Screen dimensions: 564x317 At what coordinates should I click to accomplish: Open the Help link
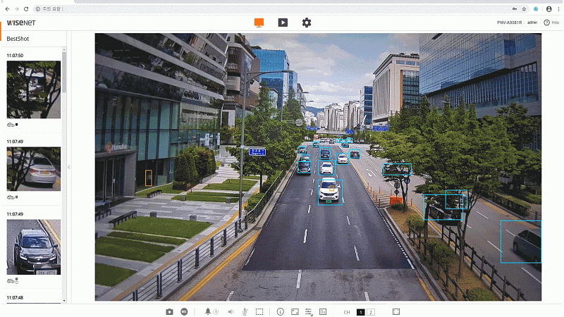(x=556, y=23)
